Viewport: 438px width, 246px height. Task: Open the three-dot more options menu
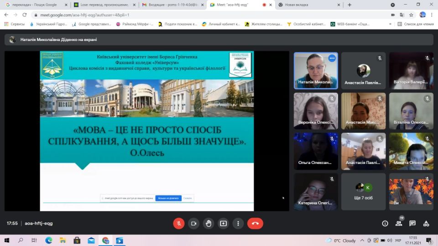tap(238, 223)
